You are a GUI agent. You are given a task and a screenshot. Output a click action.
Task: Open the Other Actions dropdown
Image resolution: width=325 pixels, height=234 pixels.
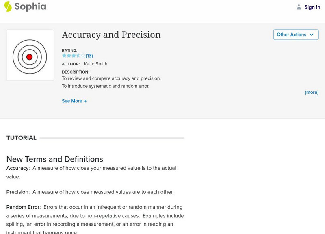(295, 35)
